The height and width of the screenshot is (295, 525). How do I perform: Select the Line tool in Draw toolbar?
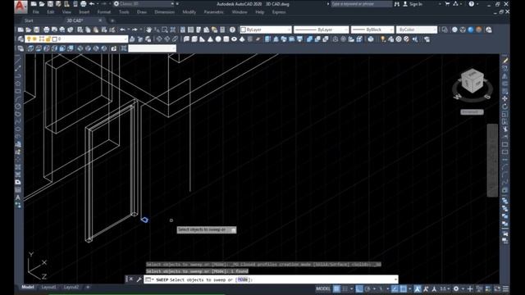click(x=18, y=61)
